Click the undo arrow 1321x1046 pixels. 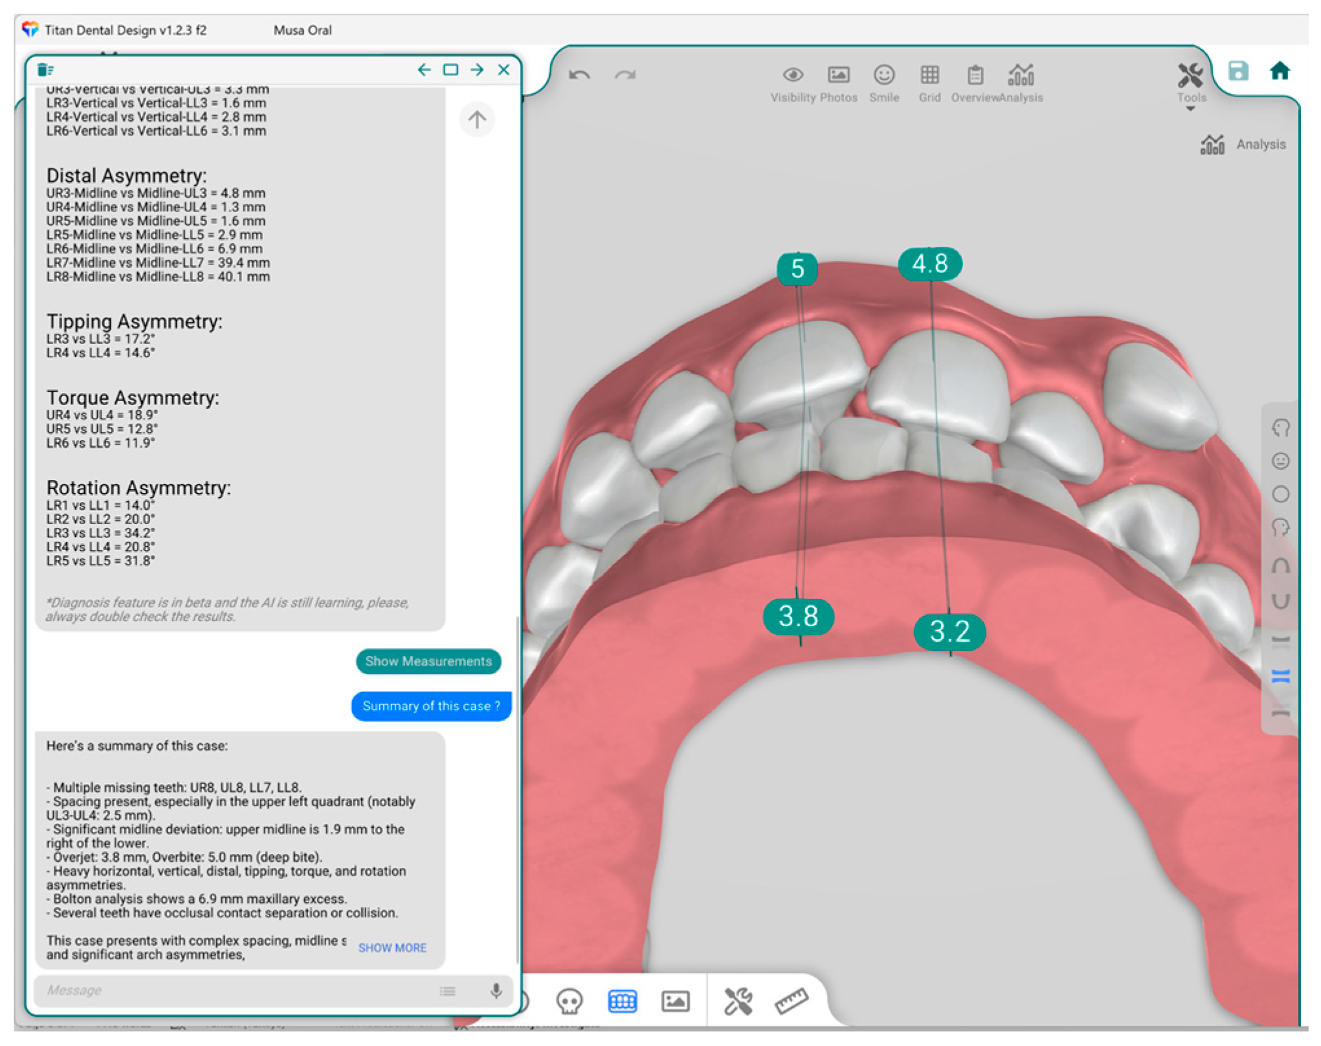pos(579,76)
